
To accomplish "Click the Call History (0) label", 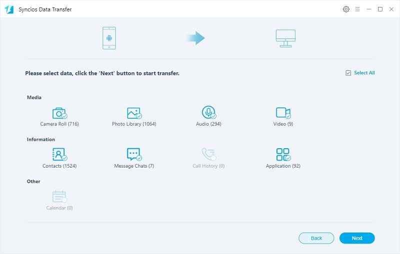I will coord(208,166).
